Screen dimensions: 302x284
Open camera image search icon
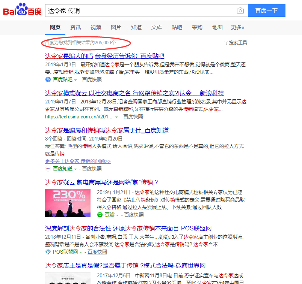coord(240,10)
